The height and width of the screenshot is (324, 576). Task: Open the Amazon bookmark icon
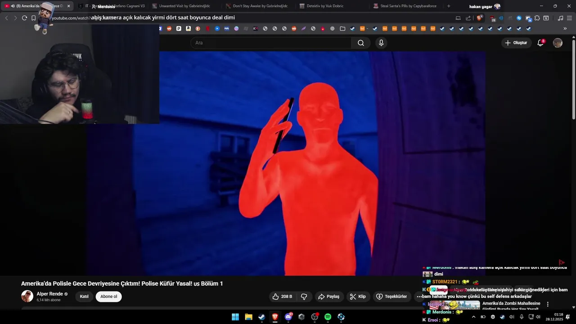pyautogui.click(x=188, y=28)
